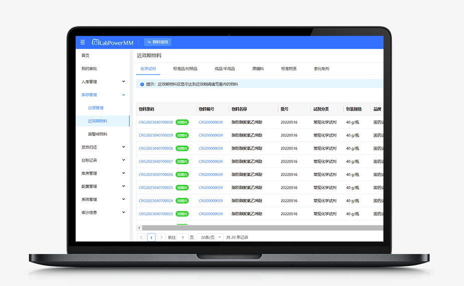Switch to the 标准品/对照品 tab
Viewport: 464px width, 286px height.
tap(185, 69)
